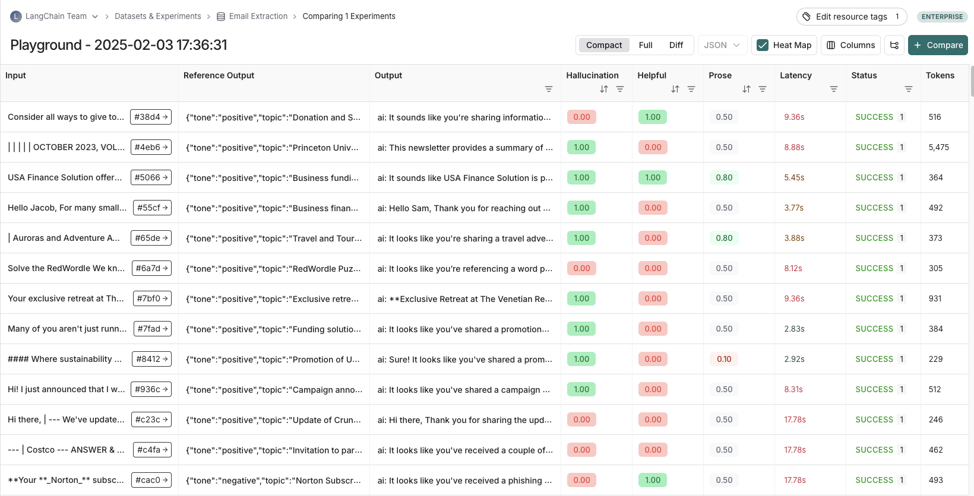Click the 0.00 Hallucination score in row #38d4

click(581, 117)
